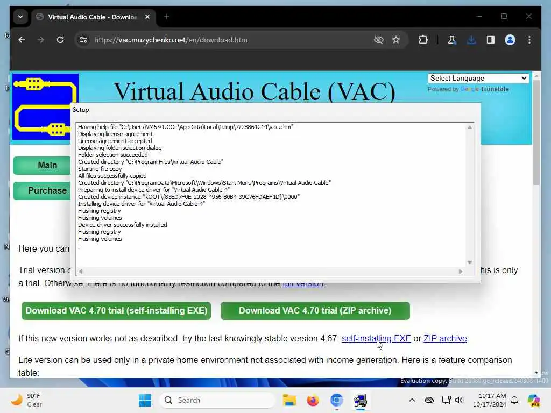This screenshot has height=413, width=551.
Task: Open the Extensions puzzle icon
Action: click(423, 40)
